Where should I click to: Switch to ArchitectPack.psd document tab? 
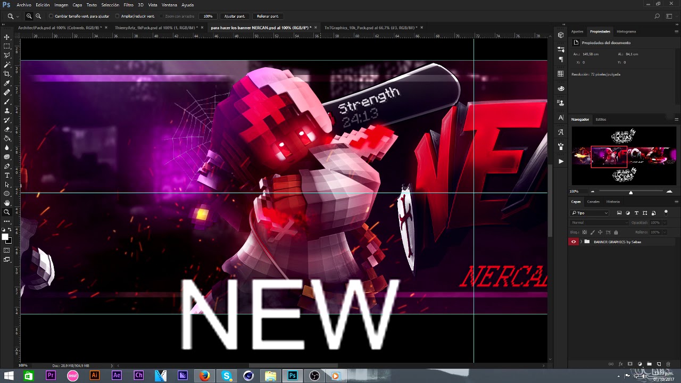tap(60, 28)
